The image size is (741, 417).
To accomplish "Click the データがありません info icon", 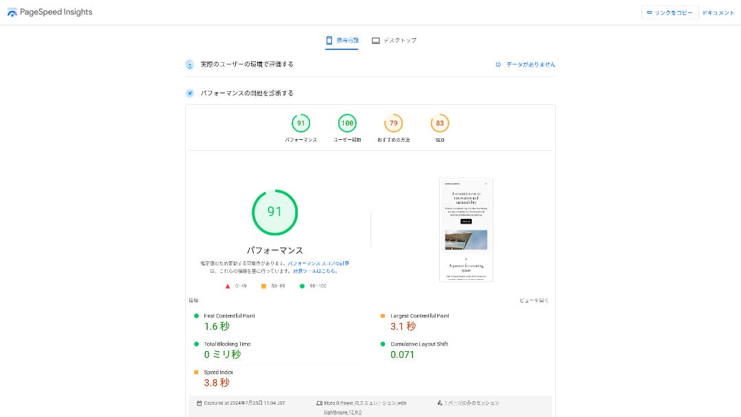I will [499, 64].
